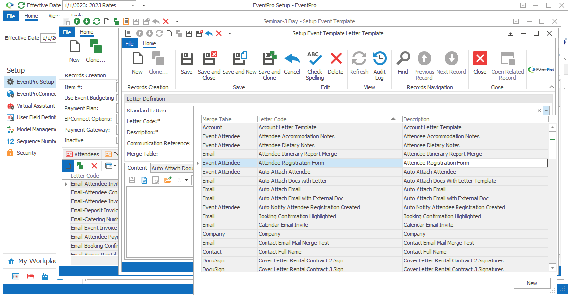Image resolution: width=571 pixels, height=297 pixels.
Task: Click green down arrow in Setup Event Template toolbar
Action: pyautogui.click(x=87, y=21)
